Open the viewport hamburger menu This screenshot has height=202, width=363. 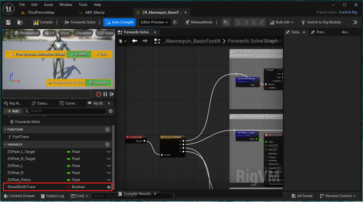point(7,33)
